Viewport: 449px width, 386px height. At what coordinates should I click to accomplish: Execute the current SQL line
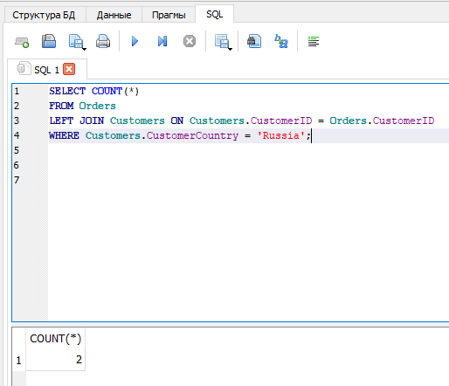pos(162,41)
